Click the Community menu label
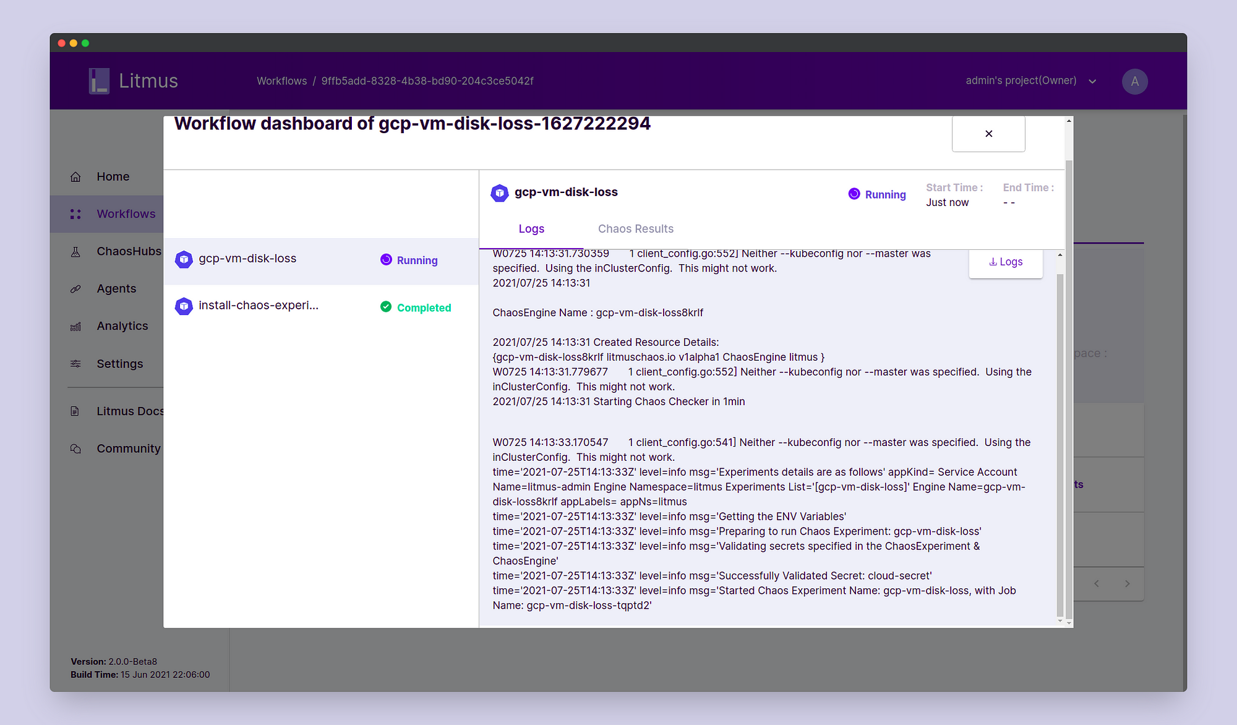This screenshot has width=1237, height=725. (129, 448)
